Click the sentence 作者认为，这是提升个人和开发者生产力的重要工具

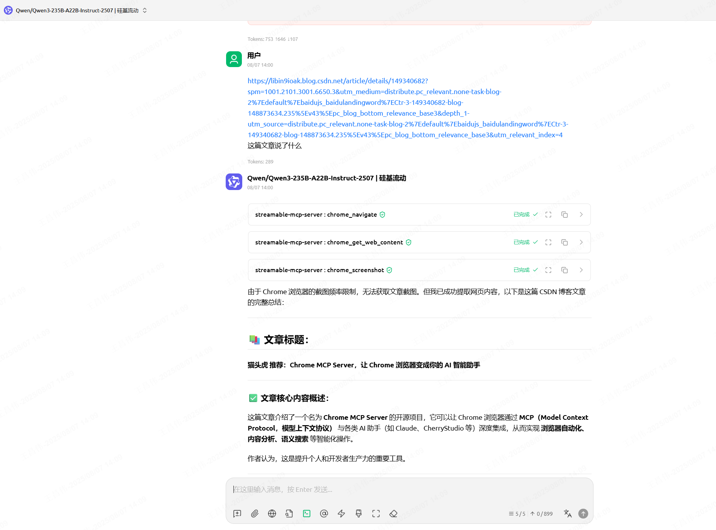point(327,459)
